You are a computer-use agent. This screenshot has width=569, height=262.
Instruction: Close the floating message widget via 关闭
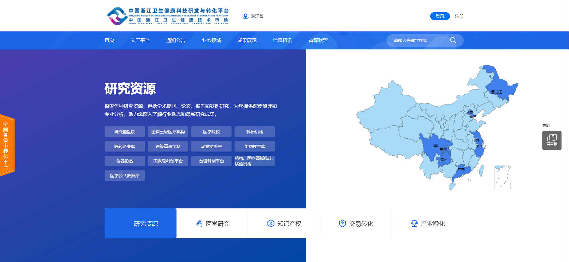click(546, 125)
